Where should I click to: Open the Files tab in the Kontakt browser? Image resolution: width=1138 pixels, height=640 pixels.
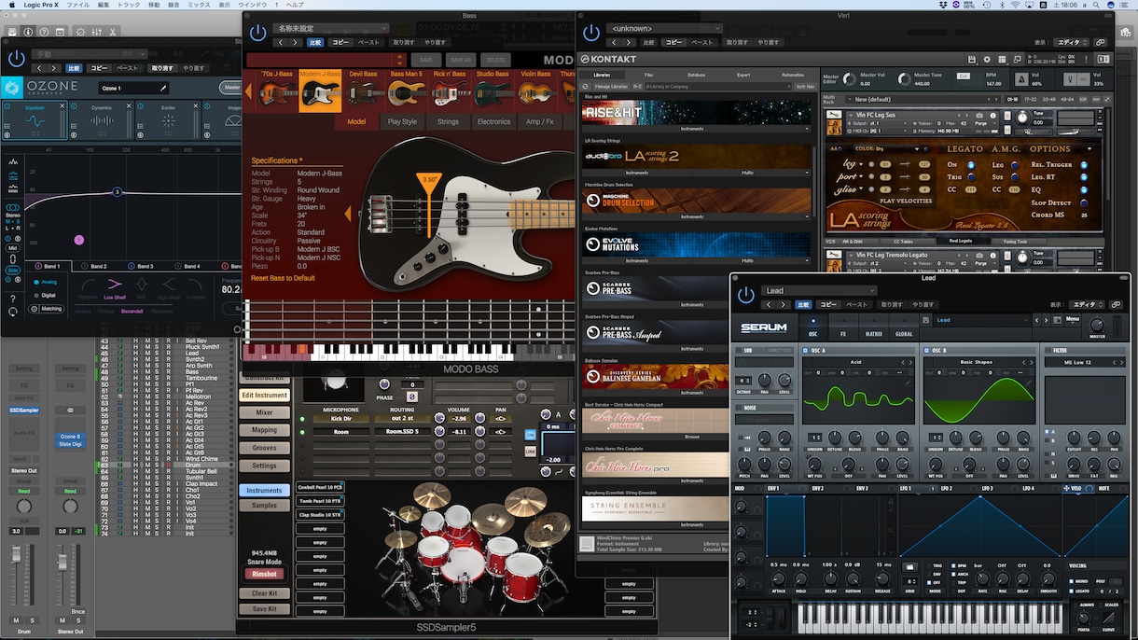coord(648,75)
